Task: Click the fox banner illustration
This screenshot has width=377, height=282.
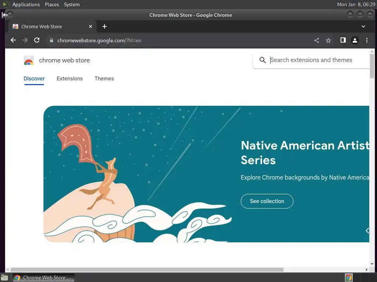Action: tap(138, 174)
